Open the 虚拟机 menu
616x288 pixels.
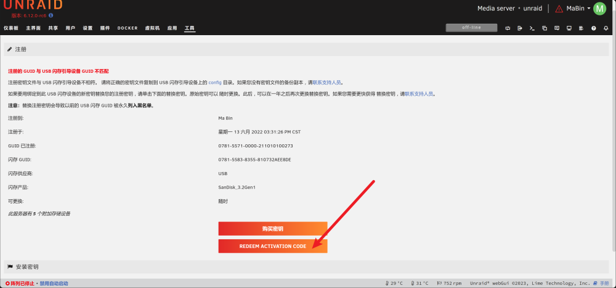click(x=152, y=28)
